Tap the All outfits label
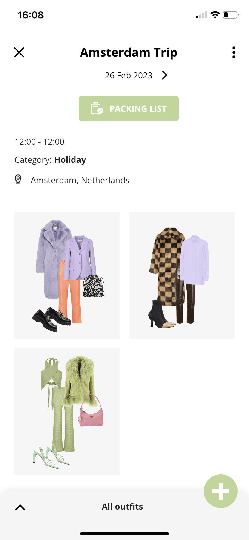The image size is (249, 540). click(122, 507)
